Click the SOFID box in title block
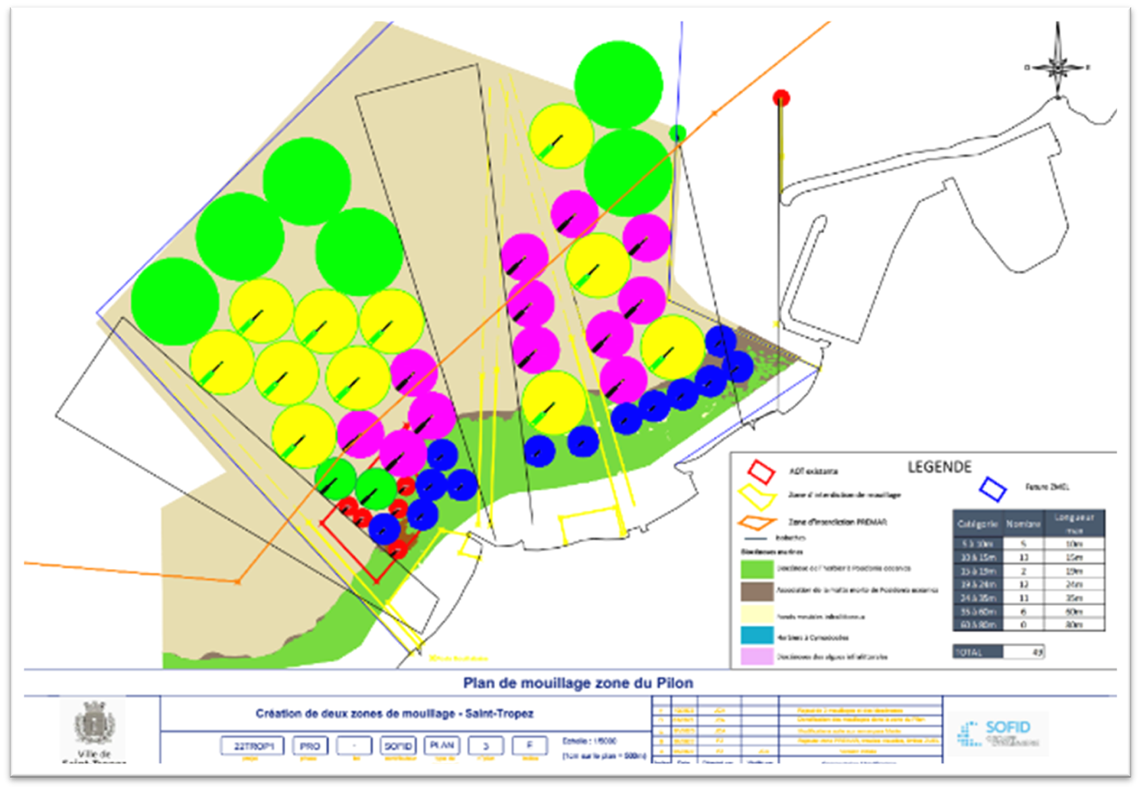 click(x=398, y=746)
